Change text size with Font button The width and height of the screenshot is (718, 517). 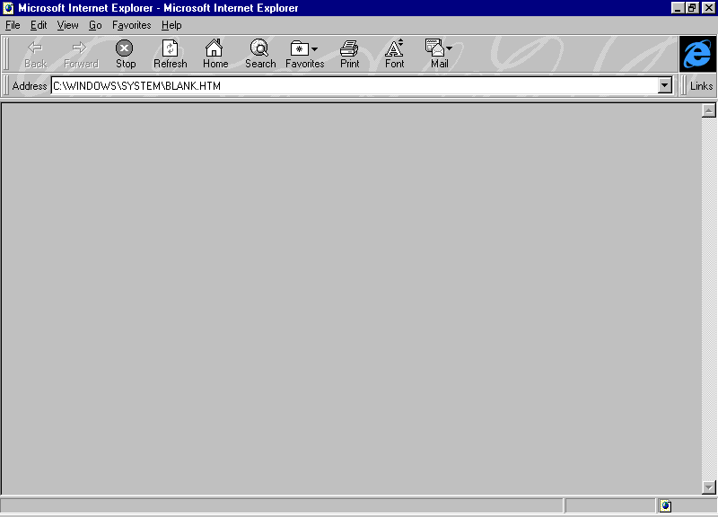tap(394, 54)
